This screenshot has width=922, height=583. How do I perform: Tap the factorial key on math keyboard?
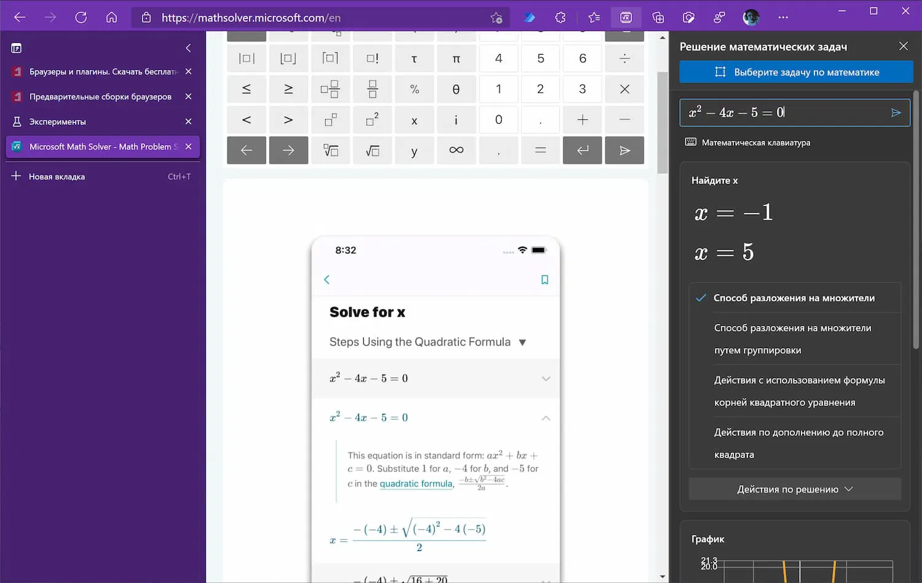372,58
